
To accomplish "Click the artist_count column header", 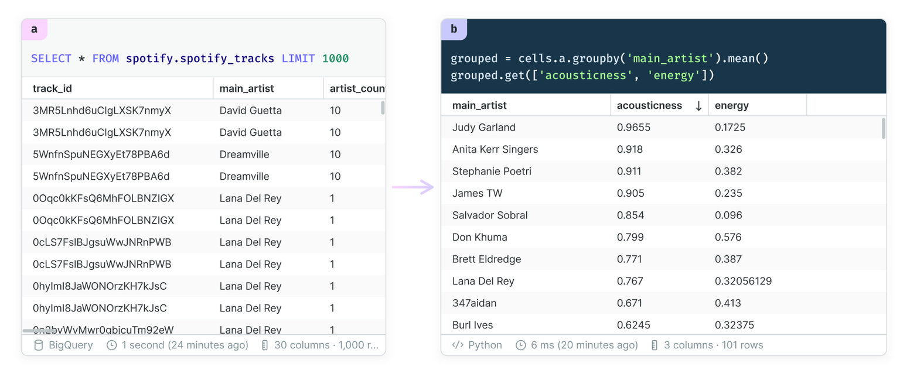I will tap(354, 88).
